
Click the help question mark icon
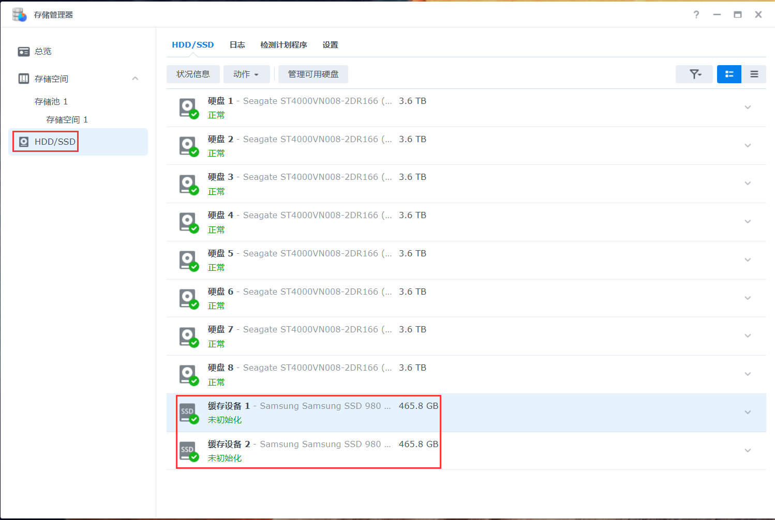[696, 14]
